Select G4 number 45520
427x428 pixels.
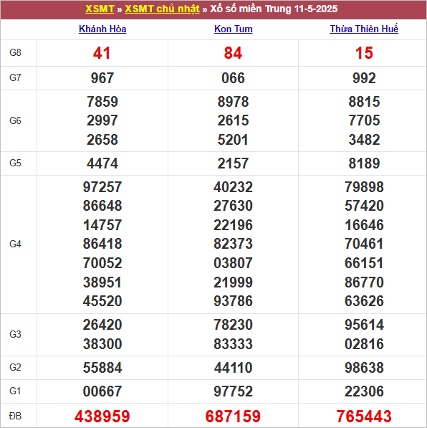[102, 301]
